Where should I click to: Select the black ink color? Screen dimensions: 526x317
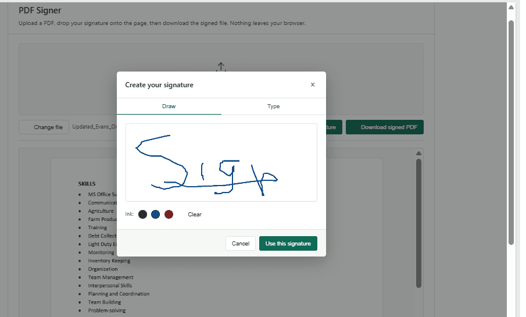tap(142, 214)
